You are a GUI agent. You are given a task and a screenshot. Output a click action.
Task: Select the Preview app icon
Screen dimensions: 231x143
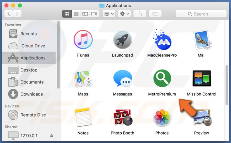202,118
